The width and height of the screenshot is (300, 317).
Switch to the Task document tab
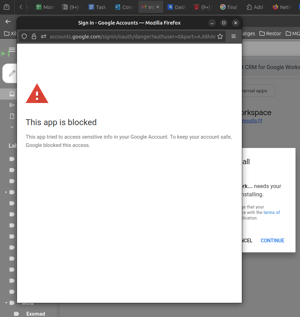click(x=98, y=7)
